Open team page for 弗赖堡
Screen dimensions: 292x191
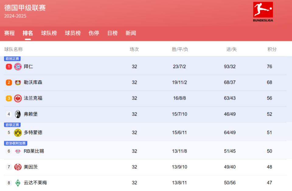click(31, 114)
